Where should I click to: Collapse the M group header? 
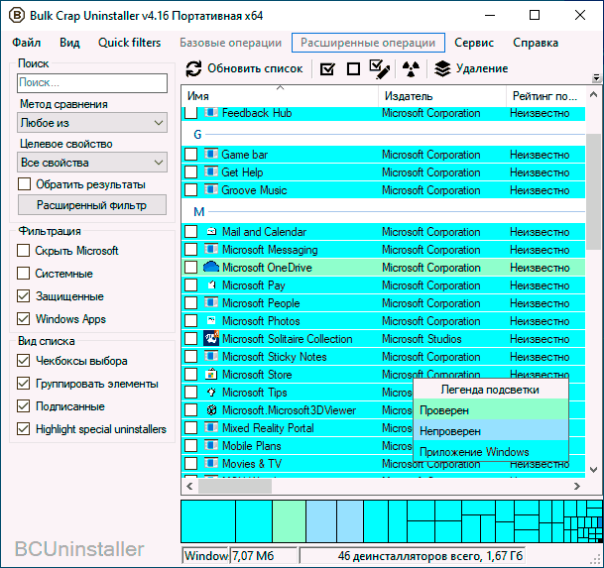(198, 212)
